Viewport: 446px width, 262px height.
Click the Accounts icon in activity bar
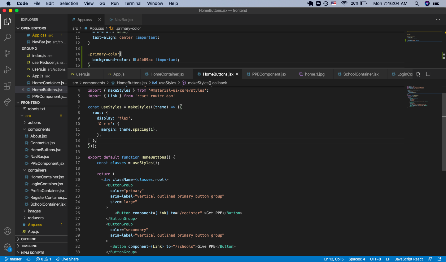tap(7, 231)
